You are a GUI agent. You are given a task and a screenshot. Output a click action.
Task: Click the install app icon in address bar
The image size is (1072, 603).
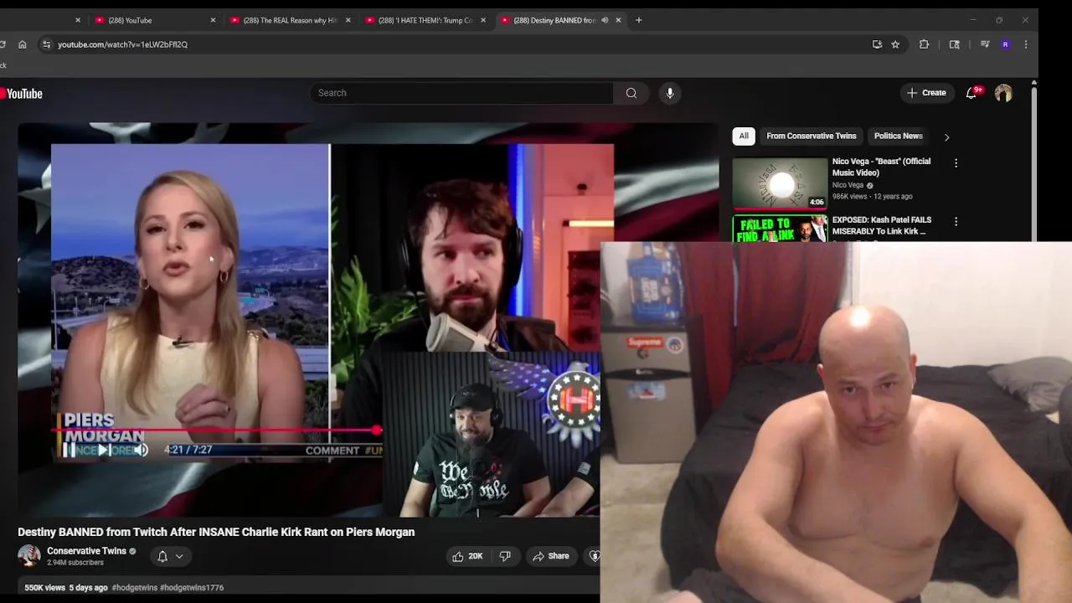tap(877, 44)
